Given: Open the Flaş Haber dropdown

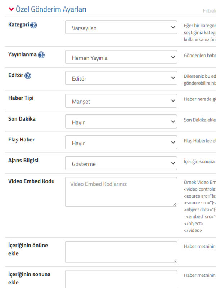Looking at the screenshot, I should (121, 143).
